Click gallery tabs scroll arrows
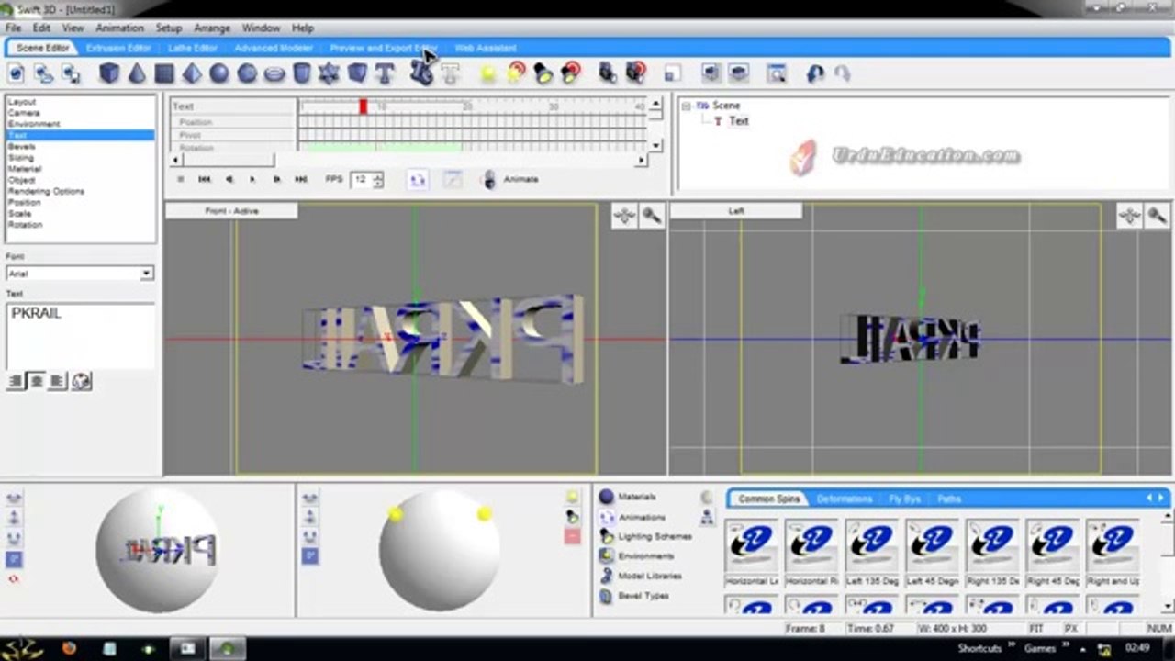1175x661 pixels. (x=1156, y=498)
